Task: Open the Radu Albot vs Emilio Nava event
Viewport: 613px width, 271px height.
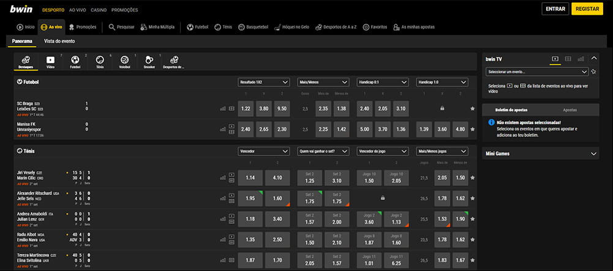Action: pyautogui.click(x=32, y=237)
